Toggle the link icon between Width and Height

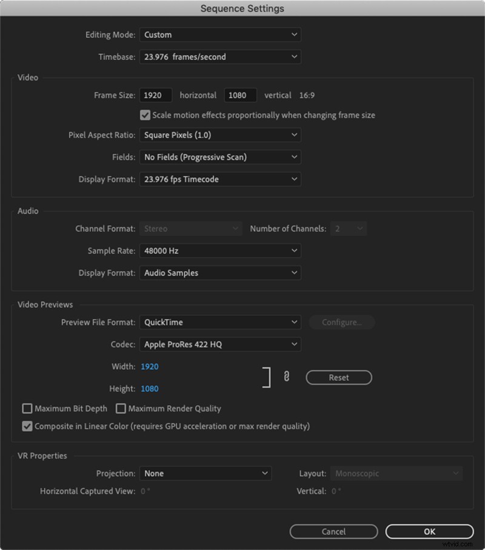tap(286, 377)
